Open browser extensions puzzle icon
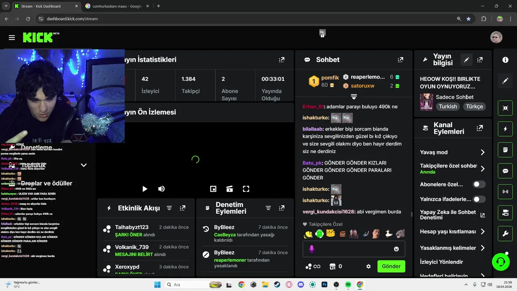The height and width of the screenshot is (291, 517). [x=484, y=19]
